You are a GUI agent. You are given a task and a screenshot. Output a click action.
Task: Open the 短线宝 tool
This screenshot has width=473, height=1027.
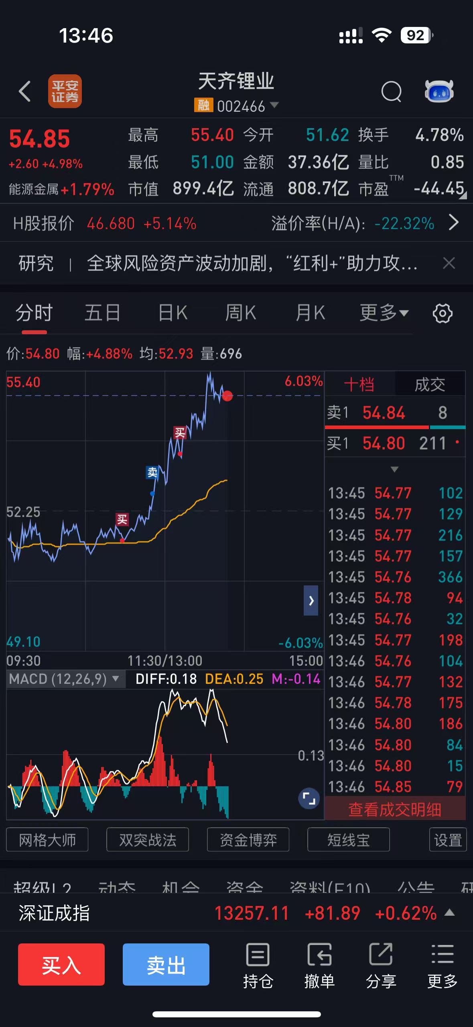pyautogui.click(x=348, y=840)
